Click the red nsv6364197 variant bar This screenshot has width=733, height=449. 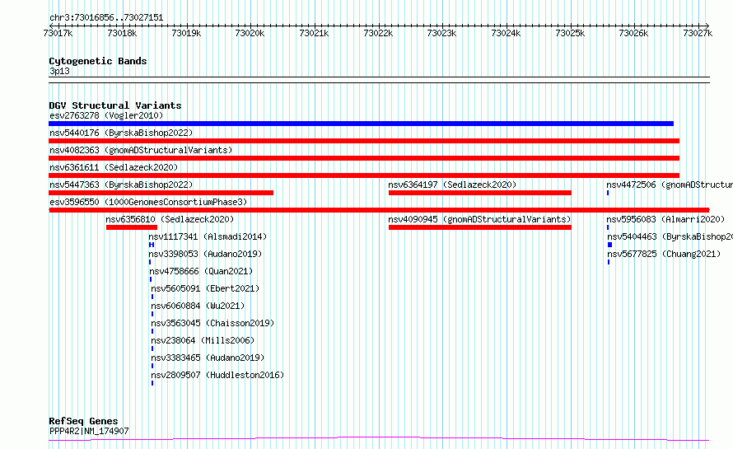point(479,193)
